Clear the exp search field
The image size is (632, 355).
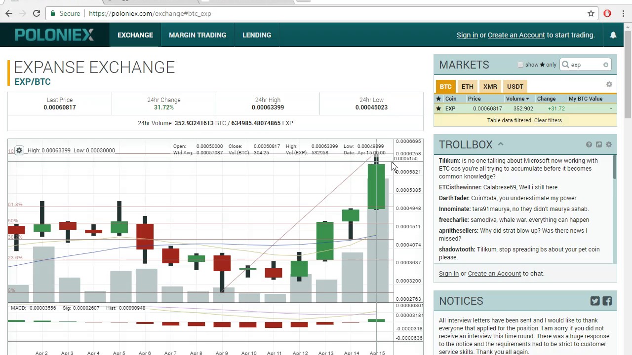click(606, 65)
